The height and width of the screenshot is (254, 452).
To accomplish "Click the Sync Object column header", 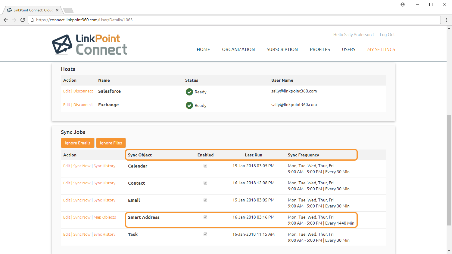I will coord(140,155).
